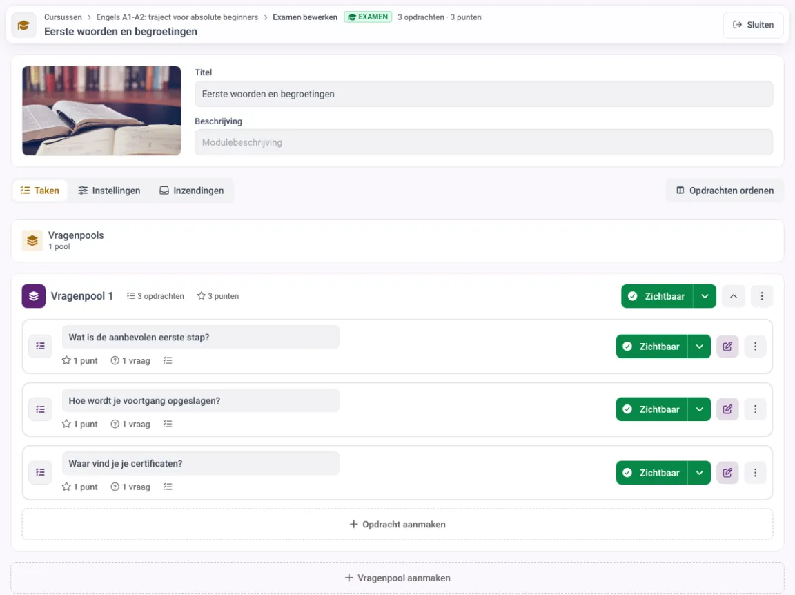
Task: Click the question type icon under 'Waar vind je je certificaten?'
Action: click(x=168, y=487)
